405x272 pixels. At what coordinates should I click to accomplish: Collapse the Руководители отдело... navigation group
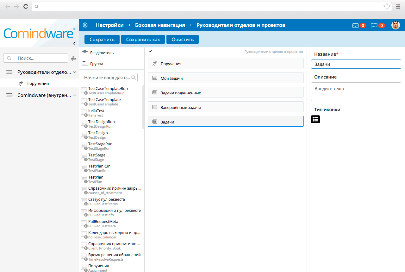pos(75,72)
